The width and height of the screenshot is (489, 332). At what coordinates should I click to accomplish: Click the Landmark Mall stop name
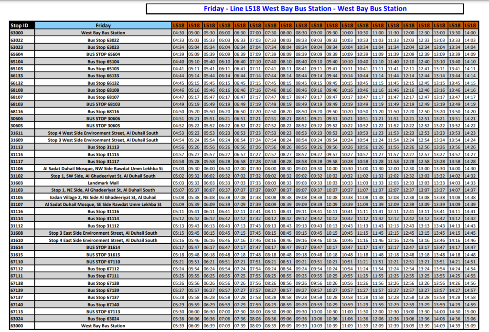pos(103,183)
